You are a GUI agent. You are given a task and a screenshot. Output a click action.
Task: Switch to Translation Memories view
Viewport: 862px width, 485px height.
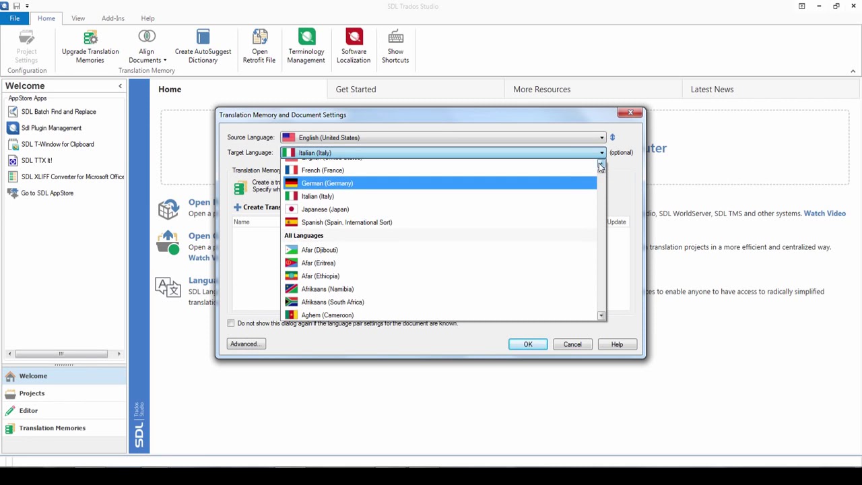[x=63, y=428]
